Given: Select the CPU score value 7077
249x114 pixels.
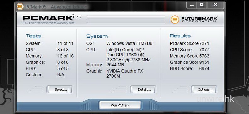Looking at the screenshot, I should point(204,50).
